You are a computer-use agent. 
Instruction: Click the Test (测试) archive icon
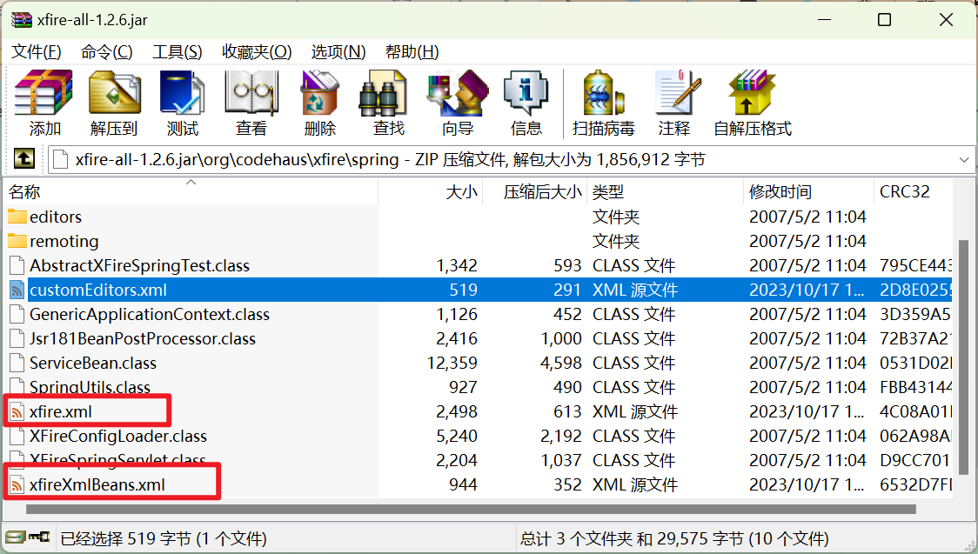pyautogui.click(x=182, y=93)
